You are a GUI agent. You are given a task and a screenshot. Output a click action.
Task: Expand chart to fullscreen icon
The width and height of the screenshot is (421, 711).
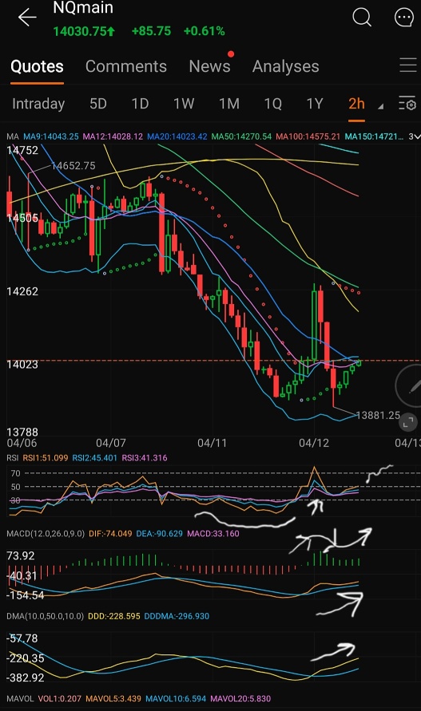coord(408,422)
